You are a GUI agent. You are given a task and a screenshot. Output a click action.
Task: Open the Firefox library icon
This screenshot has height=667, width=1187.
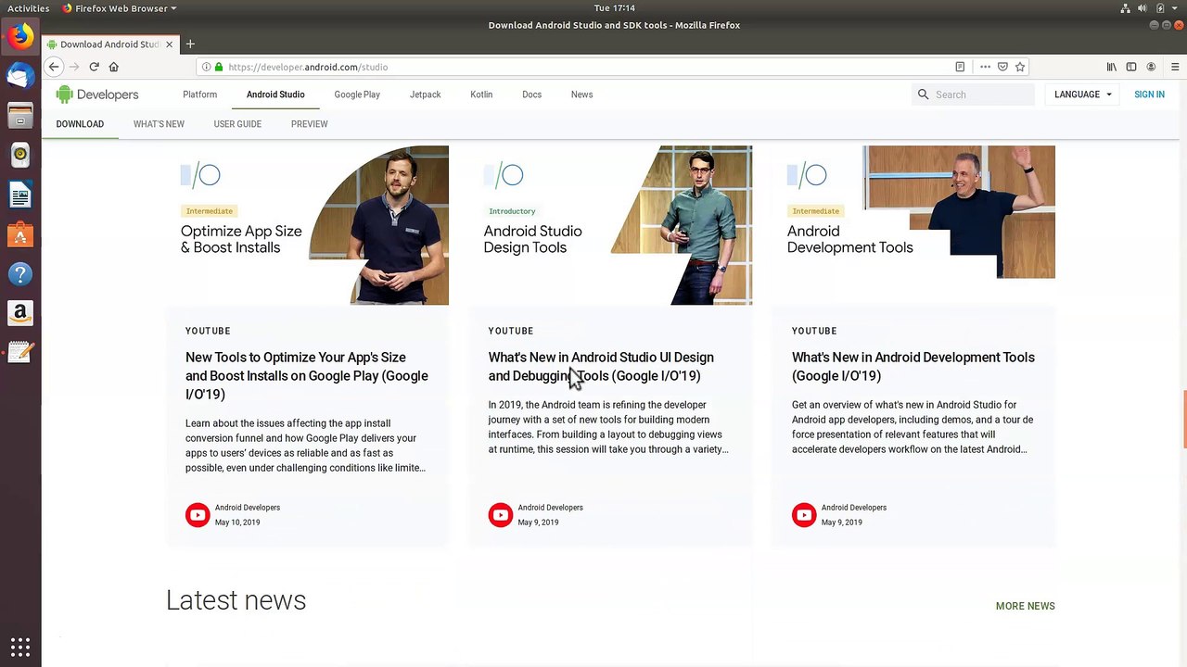(x=1111, y=67)
